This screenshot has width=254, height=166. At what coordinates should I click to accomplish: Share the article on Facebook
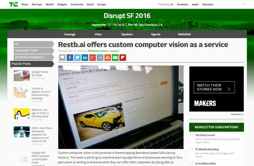70,57
